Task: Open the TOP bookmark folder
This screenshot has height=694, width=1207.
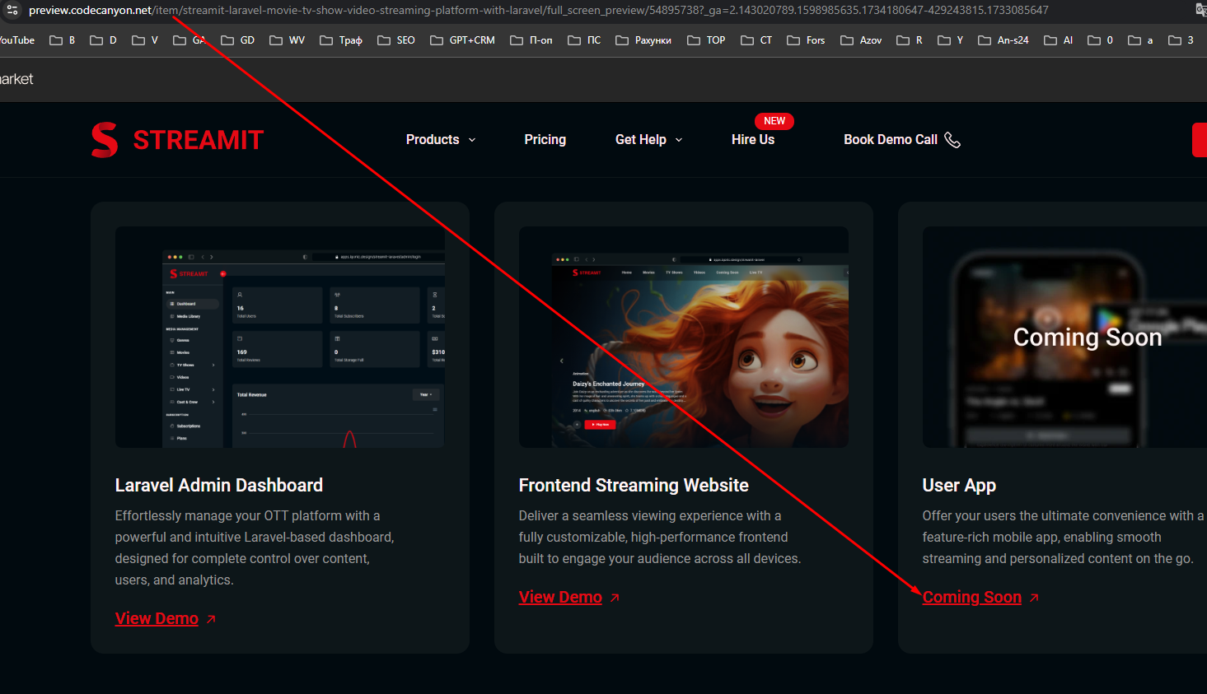Action: 706,40
